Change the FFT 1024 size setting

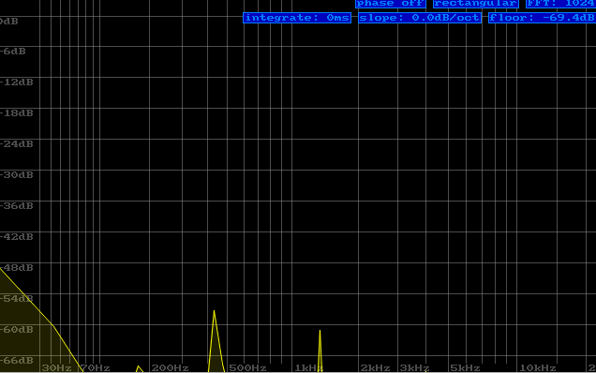click(561, 4)
